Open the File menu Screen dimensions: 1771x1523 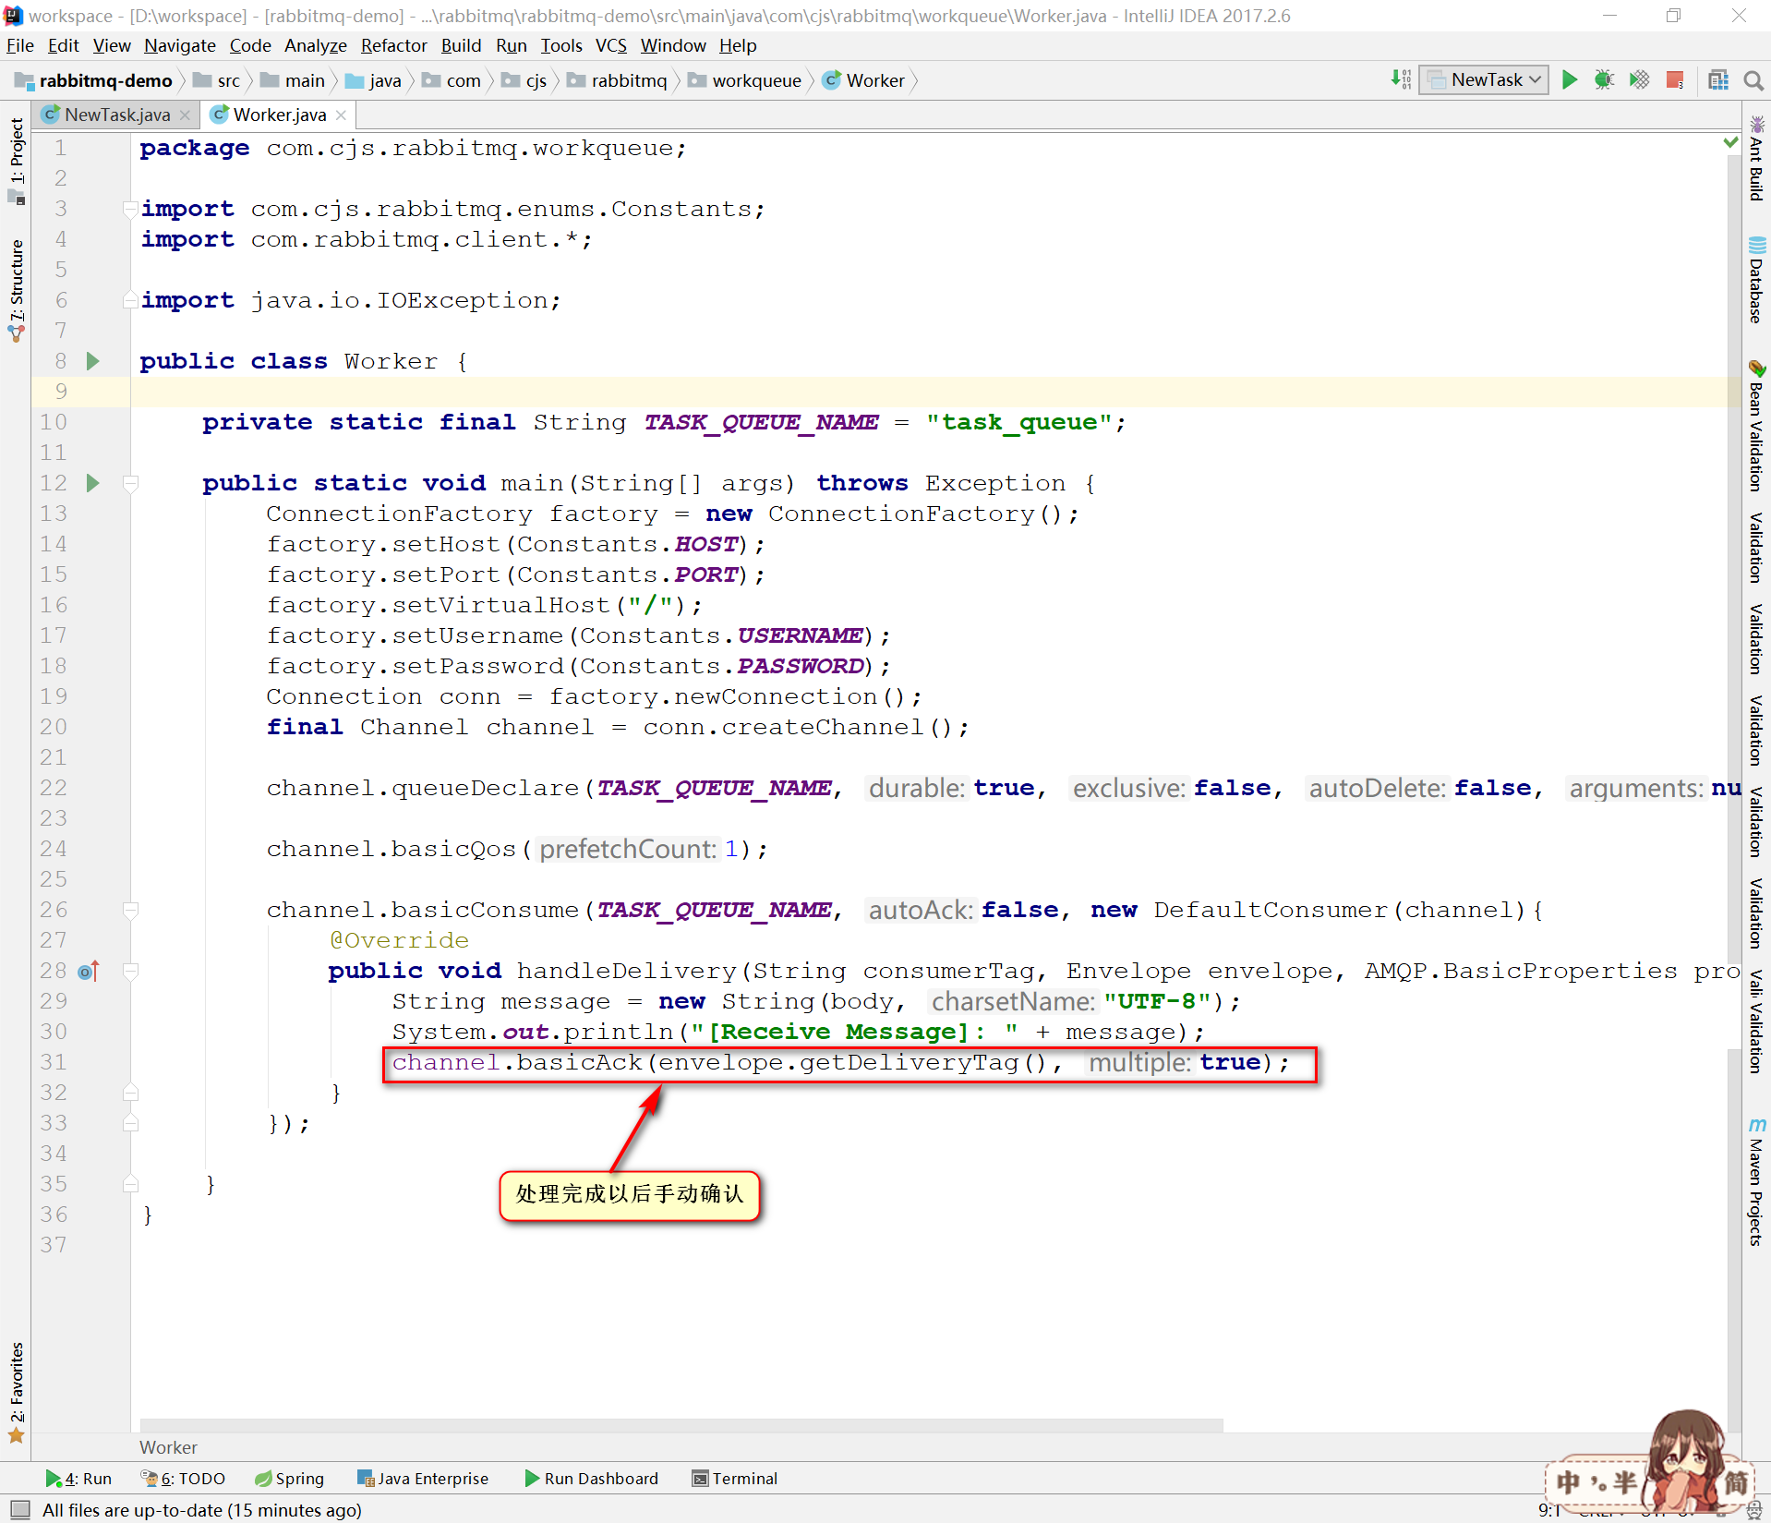(19, 45)
